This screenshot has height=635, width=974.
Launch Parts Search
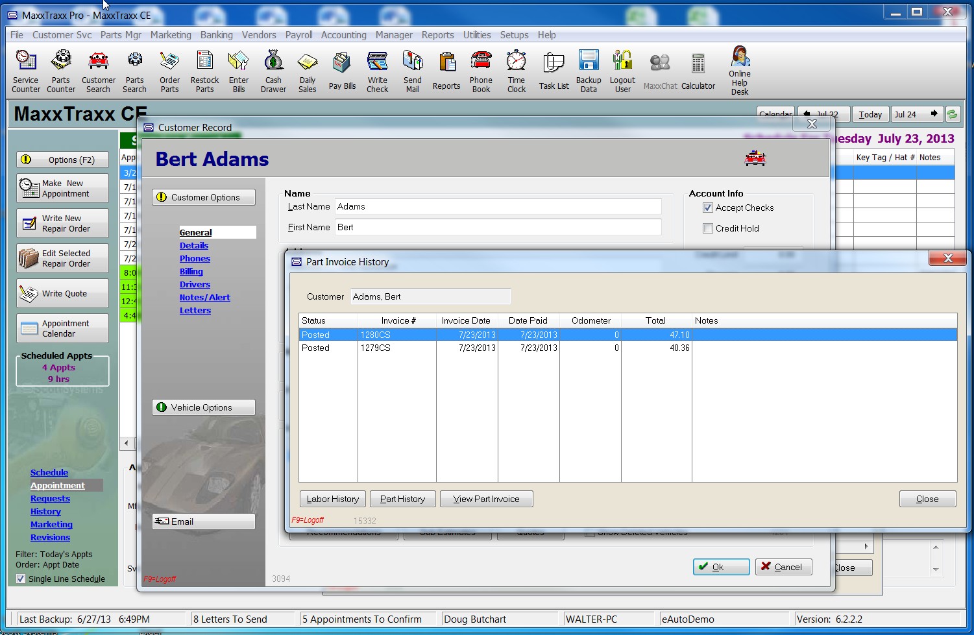[135, 71]
